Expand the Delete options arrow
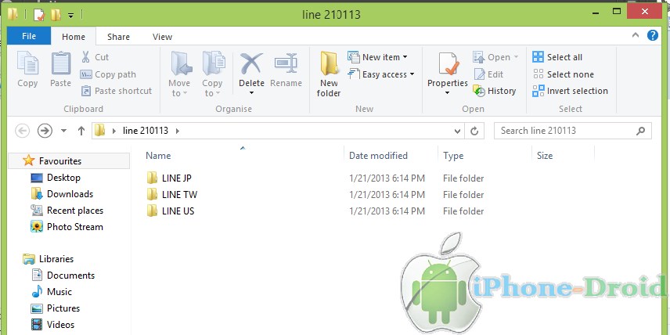670x335 pixels. 251,92
